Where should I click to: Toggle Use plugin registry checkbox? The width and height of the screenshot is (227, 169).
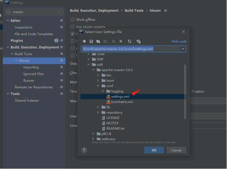72,27
